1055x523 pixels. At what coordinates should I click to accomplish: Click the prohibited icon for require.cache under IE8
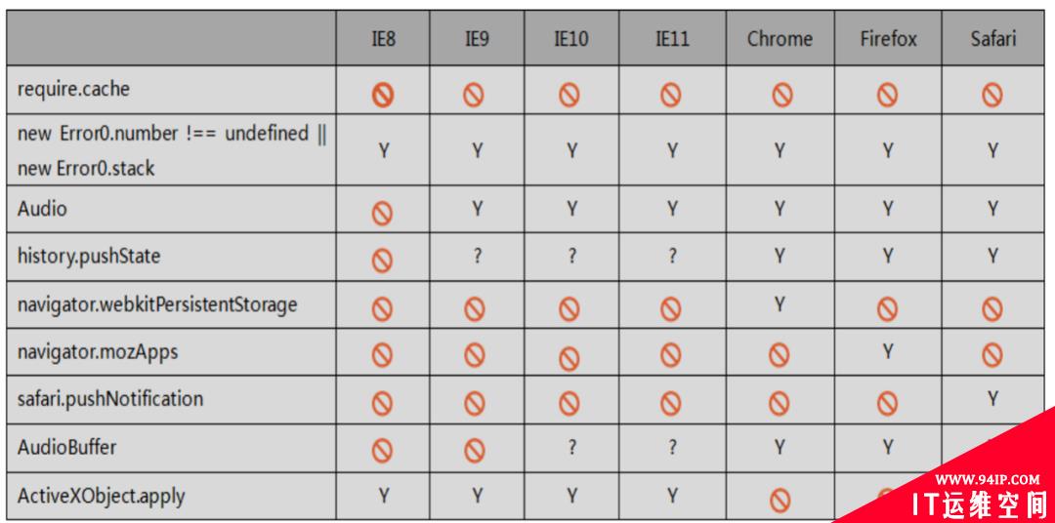pos(383,97)
